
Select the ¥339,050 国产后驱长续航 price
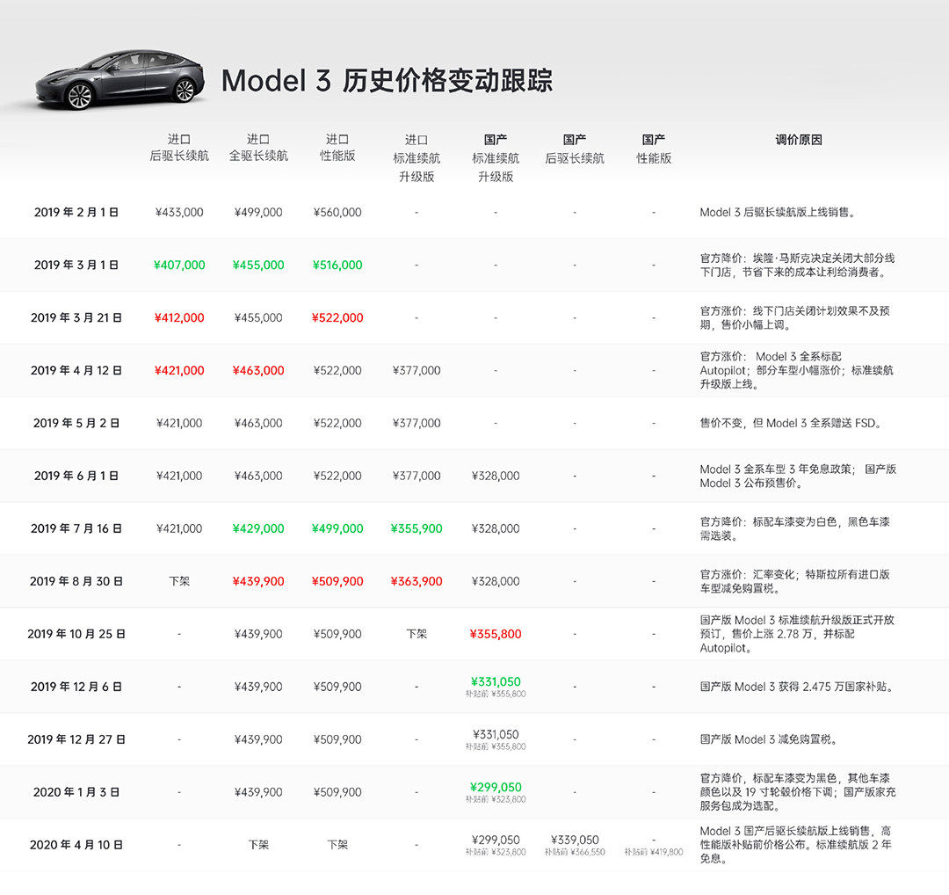click(575, 840)
